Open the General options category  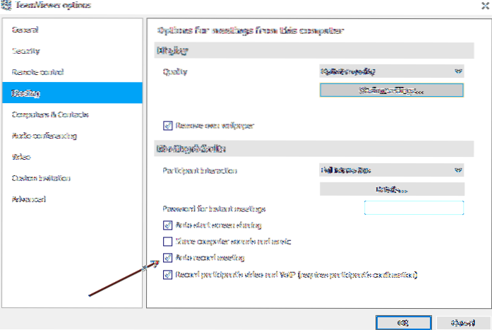72,30
